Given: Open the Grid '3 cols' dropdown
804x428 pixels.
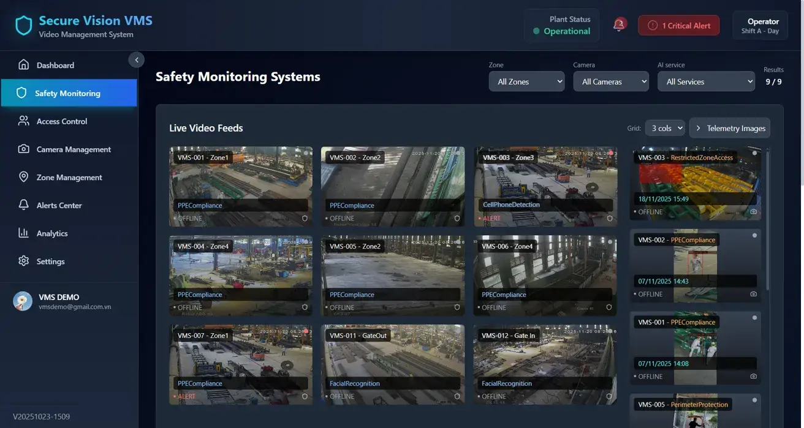Looking at the screenshot, I should [665, 128].
